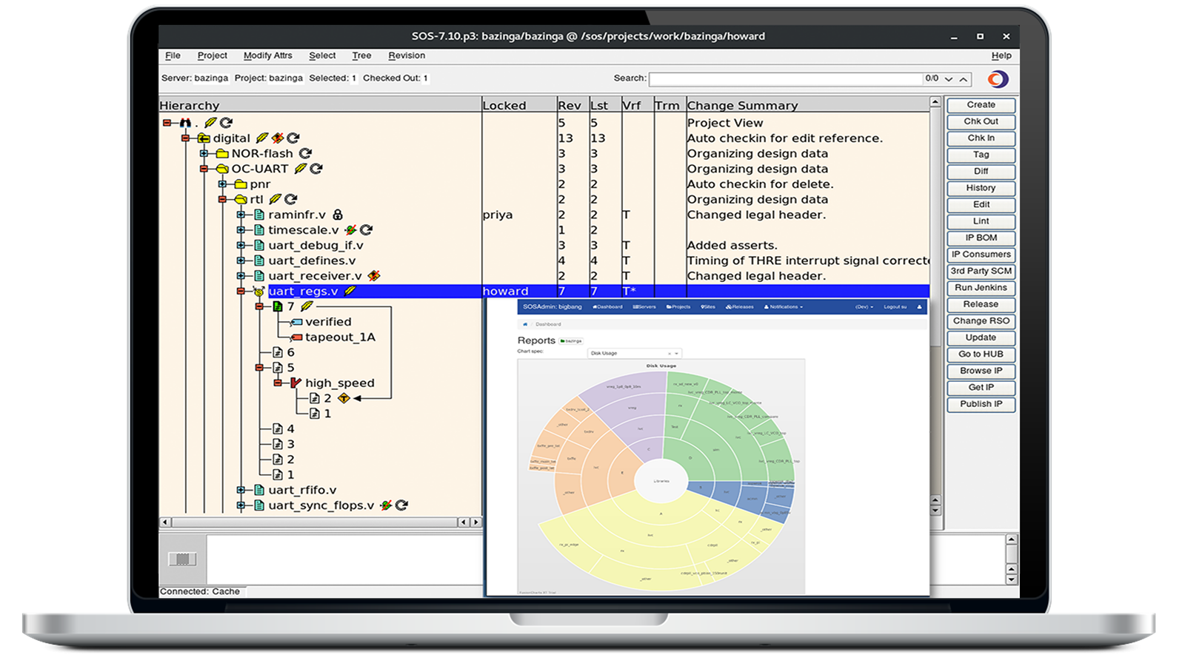Click the feather icon next to OC-UART
This screenshot has height=666, width=1185.
pyautogui.click(x=301, y=169)
